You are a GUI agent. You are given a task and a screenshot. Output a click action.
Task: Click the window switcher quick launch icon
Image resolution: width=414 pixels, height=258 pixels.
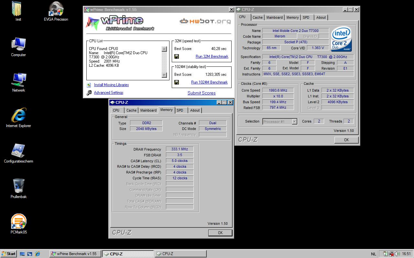(x=30, y=254)
